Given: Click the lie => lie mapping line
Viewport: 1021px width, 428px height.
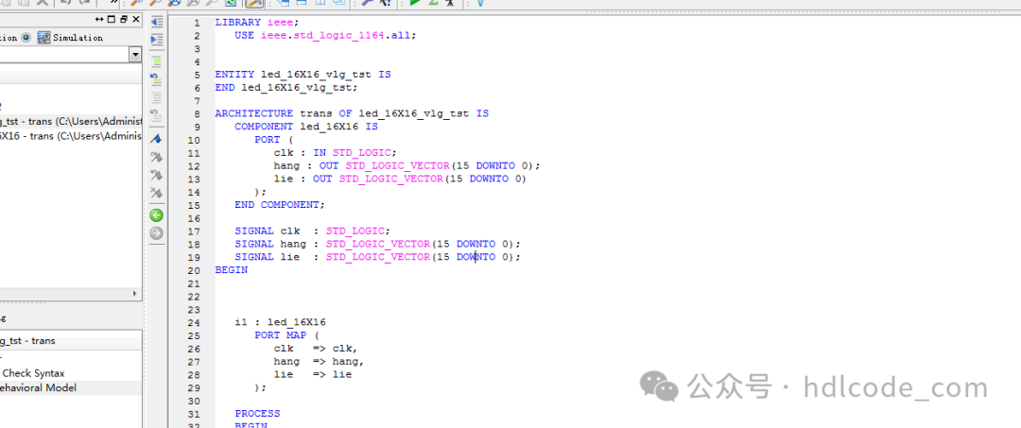Looking at the screenshot, I should [x=313, y=374].
